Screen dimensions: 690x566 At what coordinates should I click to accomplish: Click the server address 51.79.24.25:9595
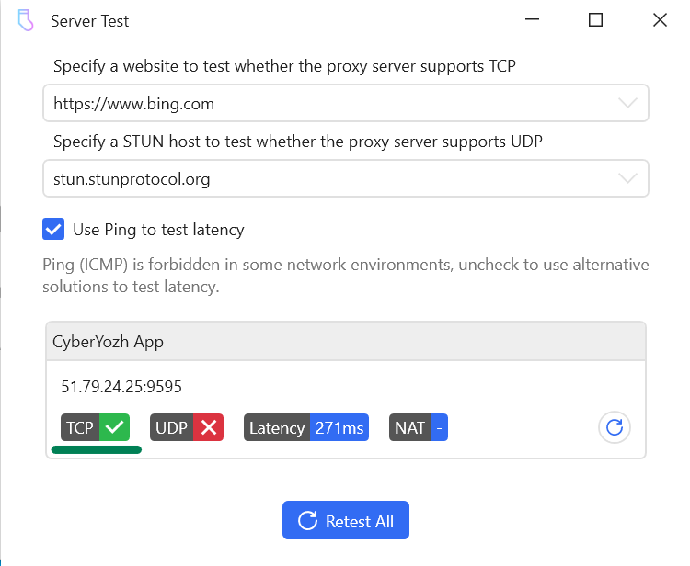pyautogui.click(x=121, y=386)
